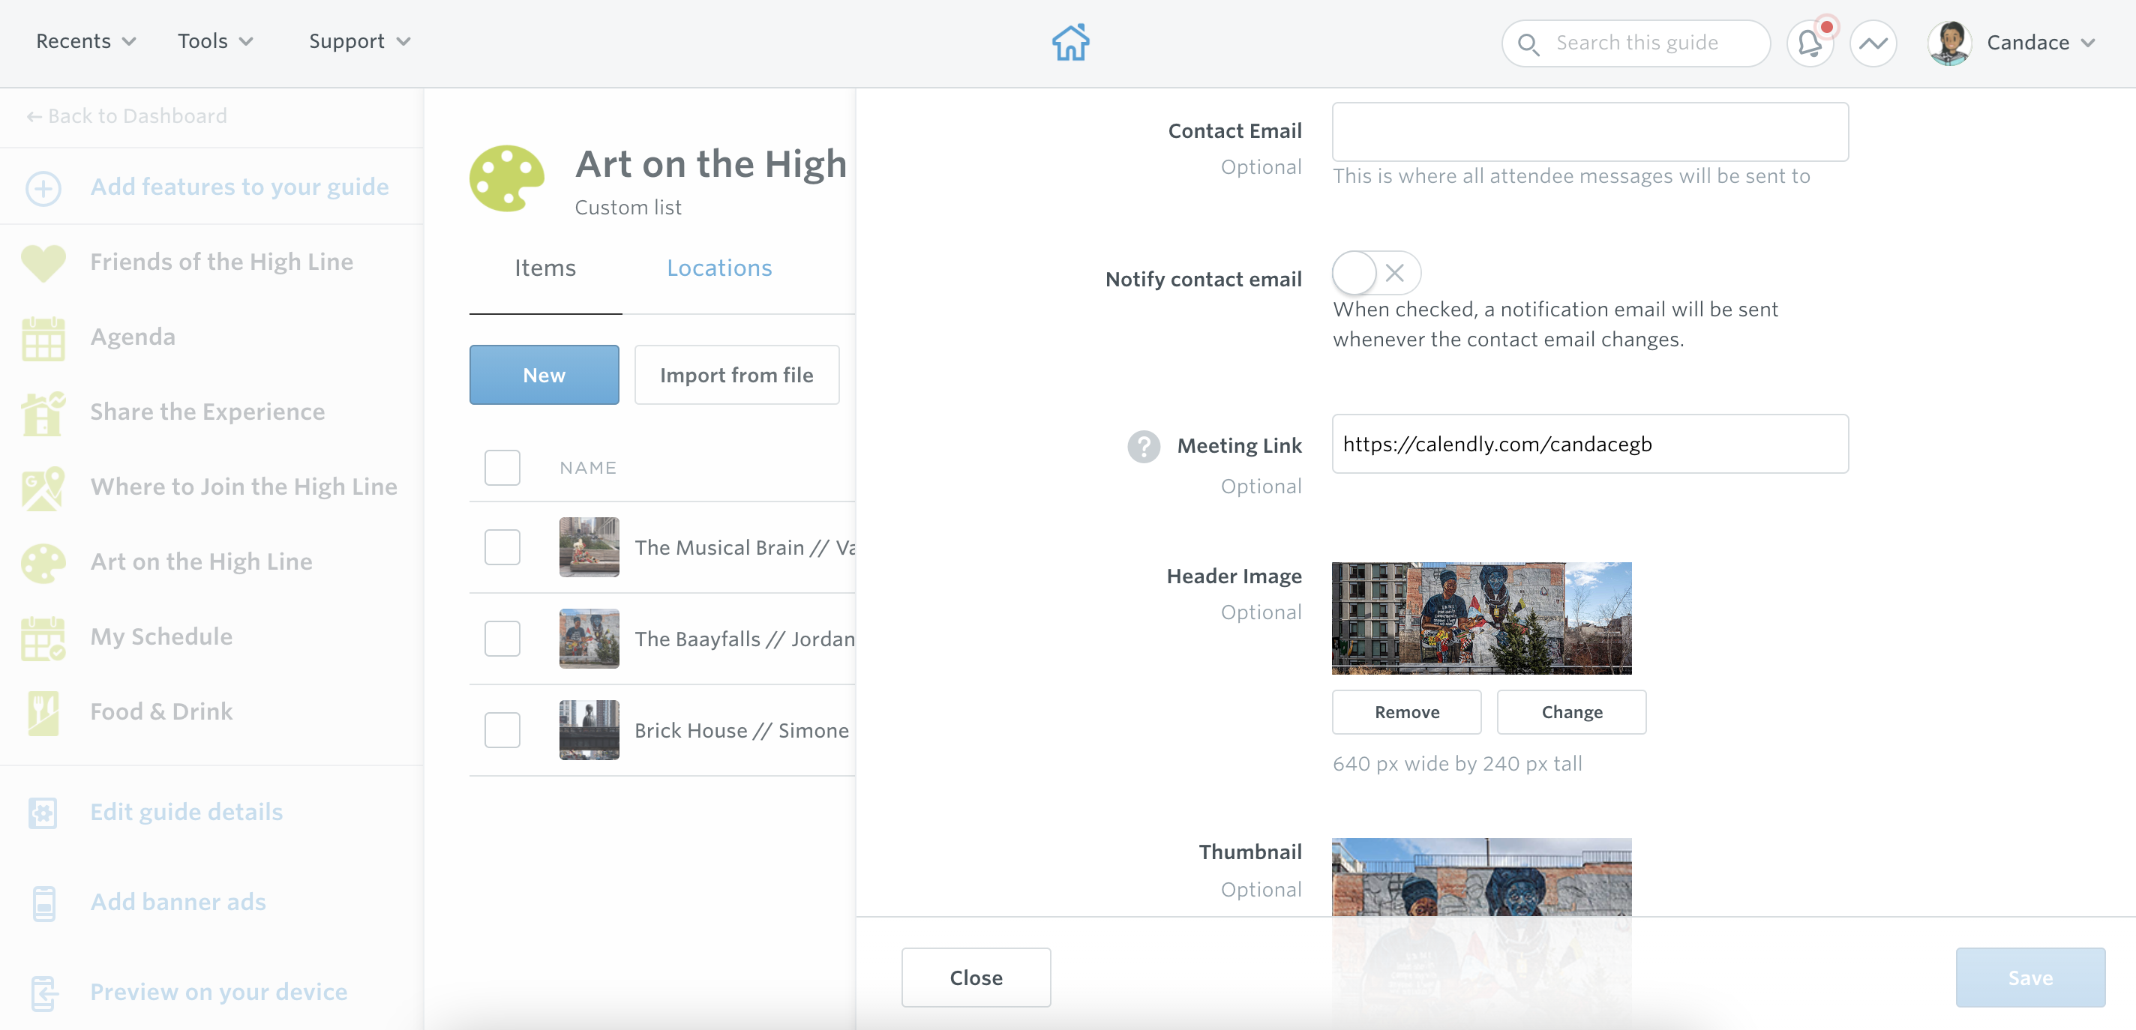Image resolution: width=2136 pixels, height=1030 pixels.
Task: Open Where to Join the High Line
Action: click(x=244, y=487)
